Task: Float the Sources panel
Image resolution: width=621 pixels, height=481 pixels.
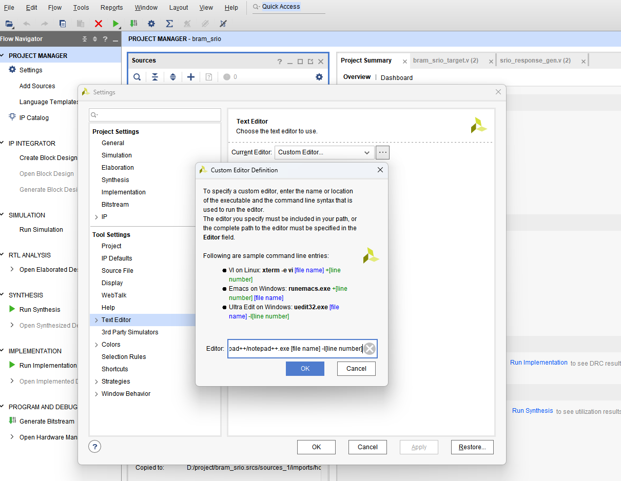Action: 310,62
